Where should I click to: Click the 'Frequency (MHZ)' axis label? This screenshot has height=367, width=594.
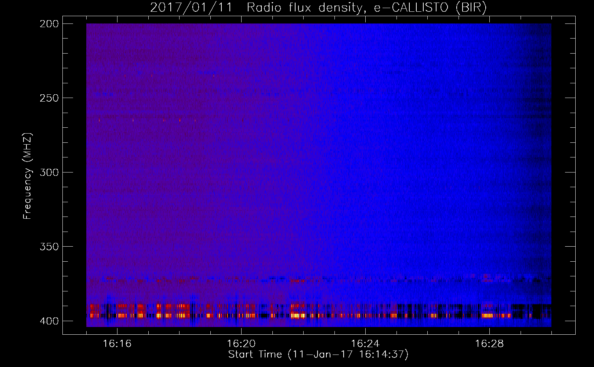(x=28, y=176)
